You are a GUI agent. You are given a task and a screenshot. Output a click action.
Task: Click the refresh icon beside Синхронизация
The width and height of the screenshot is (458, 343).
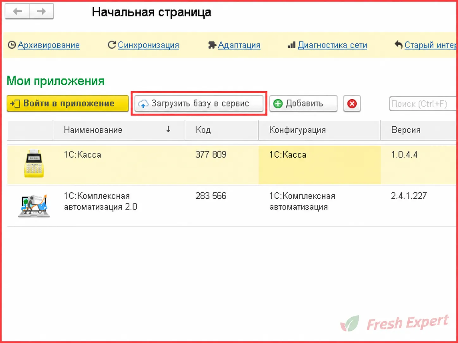(112, 45)
